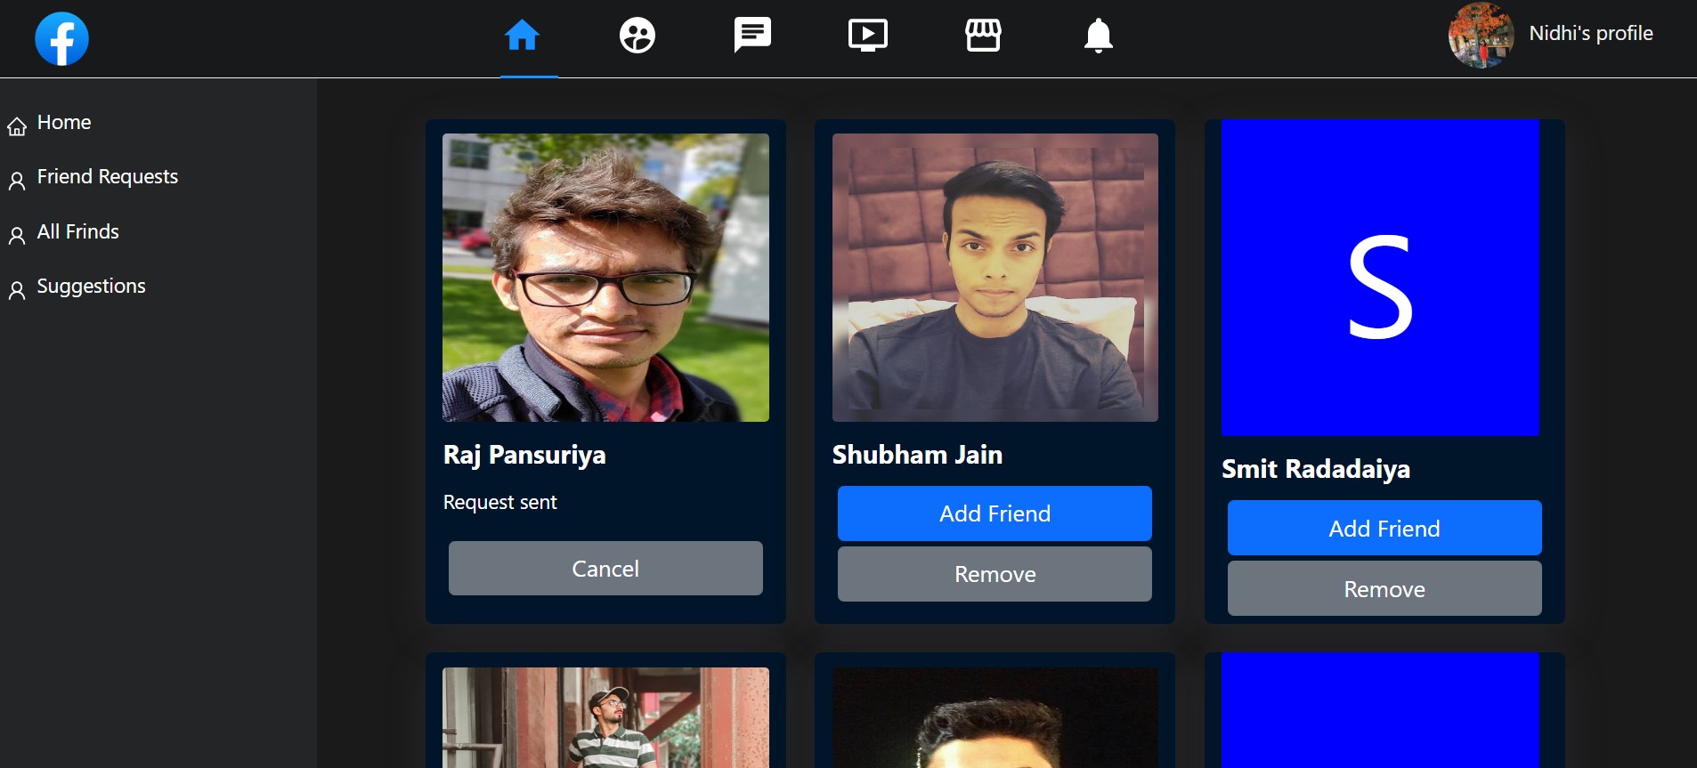Viewport: 1697px width, 768px height.
Task: Open the Watch video icon
Action: point(868,36)
